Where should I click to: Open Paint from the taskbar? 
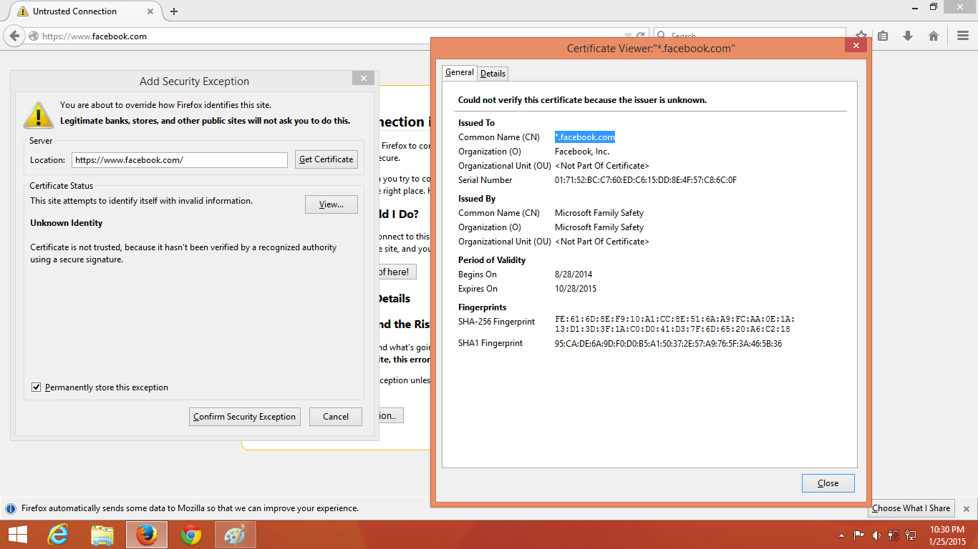click(x=235, y=535)
